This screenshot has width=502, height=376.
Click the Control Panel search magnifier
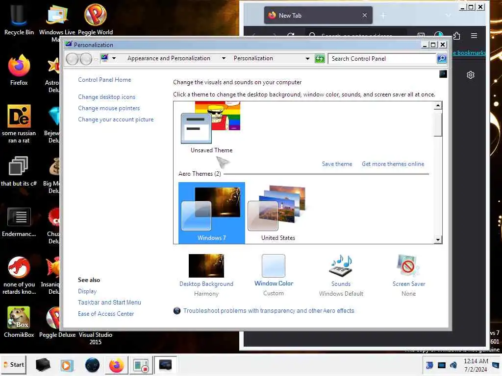coord(442,59)
